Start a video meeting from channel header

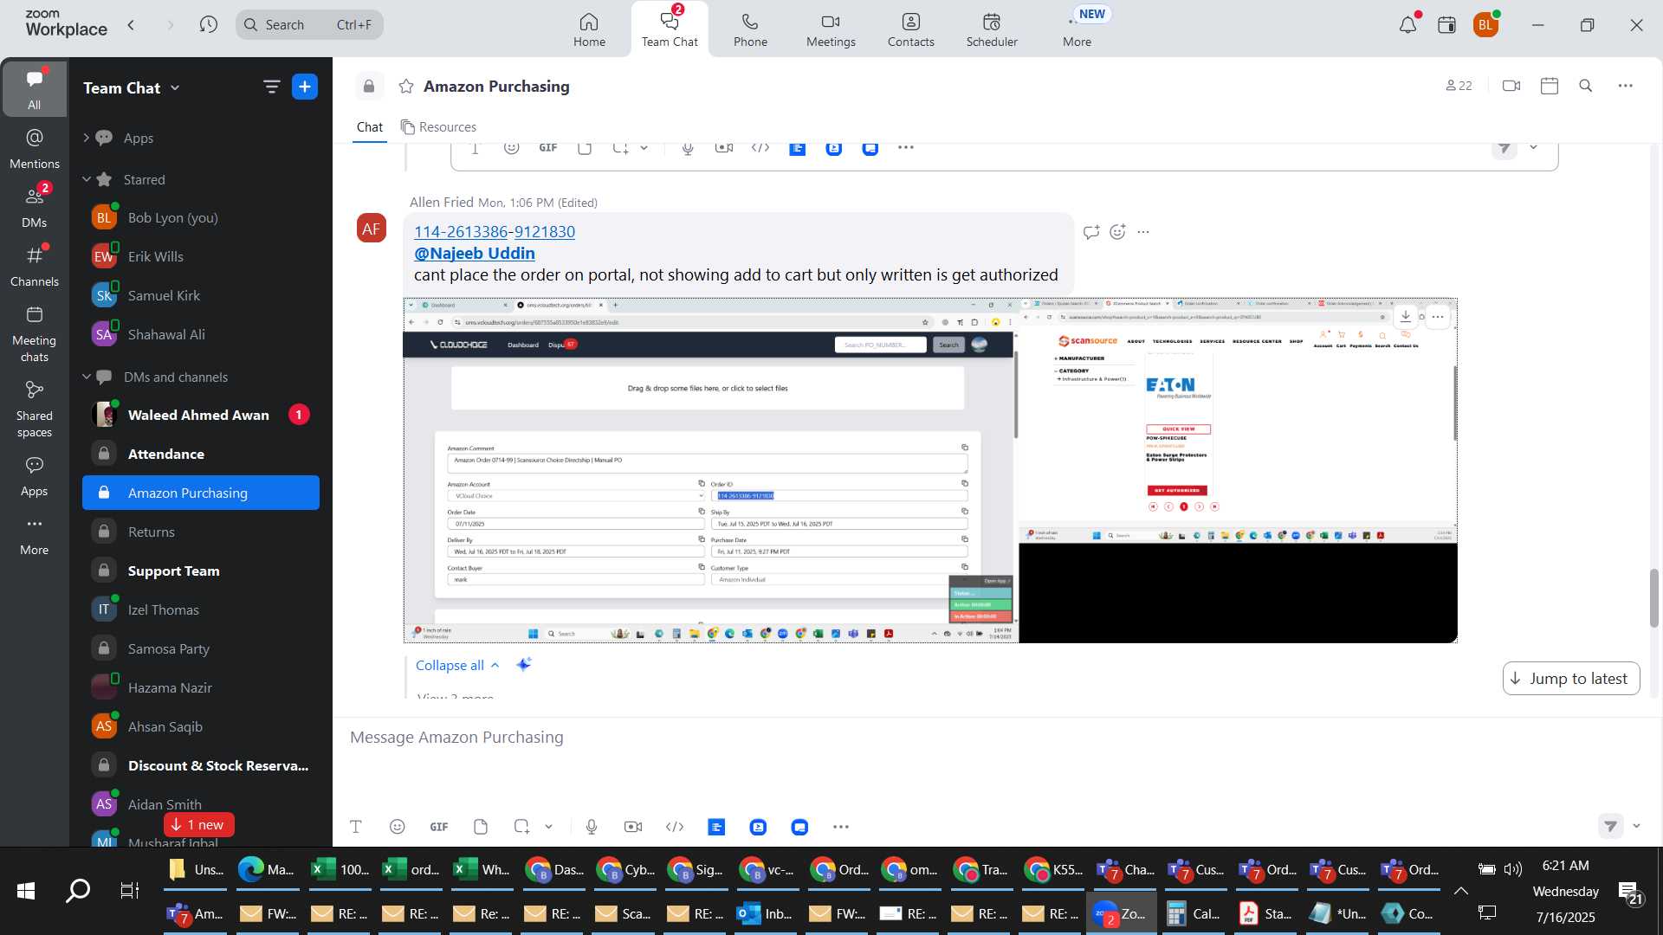click(x=1511, y=86)
